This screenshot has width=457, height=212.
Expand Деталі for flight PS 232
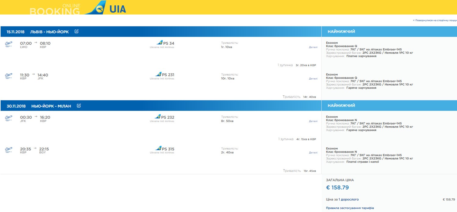[313, 121]
